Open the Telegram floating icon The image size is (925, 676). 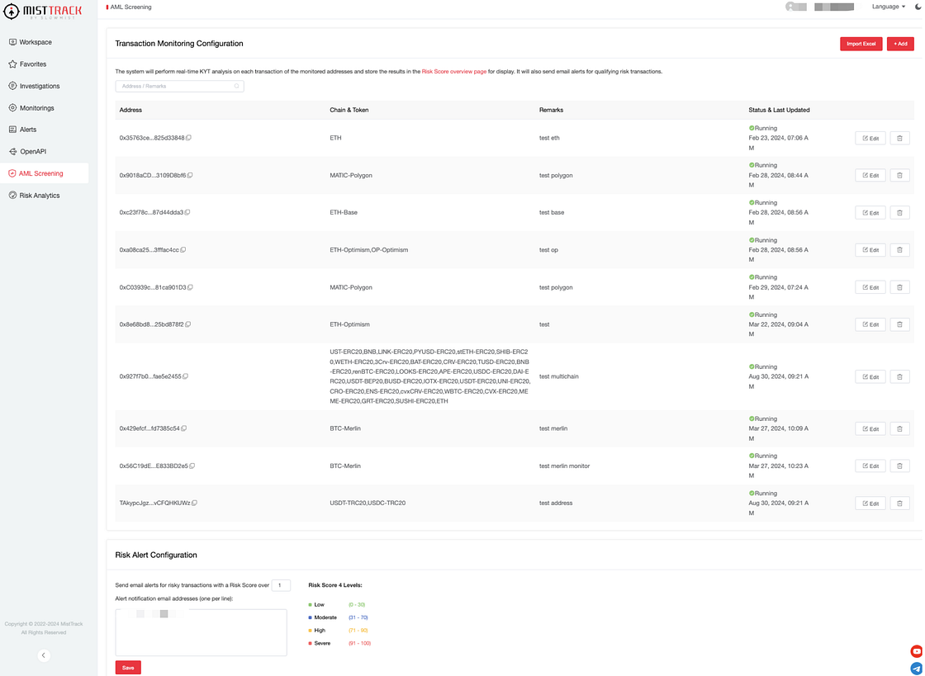tap(916, 669)
